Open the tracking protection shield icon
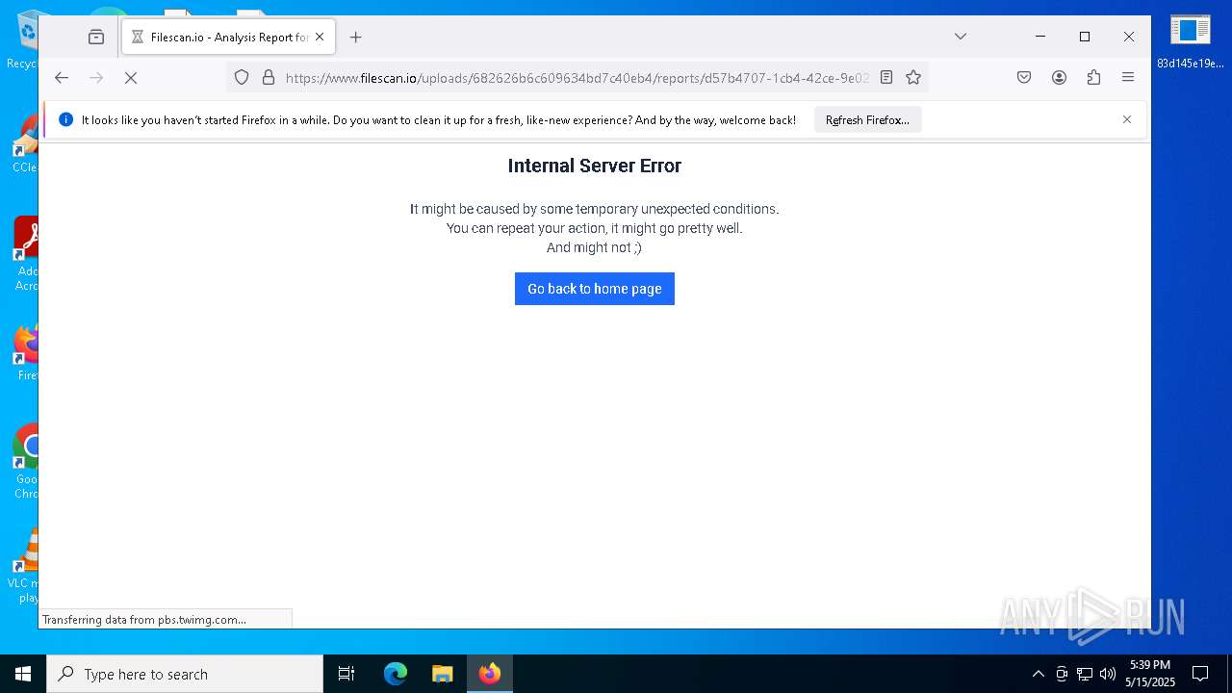The height and width of the screenshot is (693, 1232). [242, 78]
